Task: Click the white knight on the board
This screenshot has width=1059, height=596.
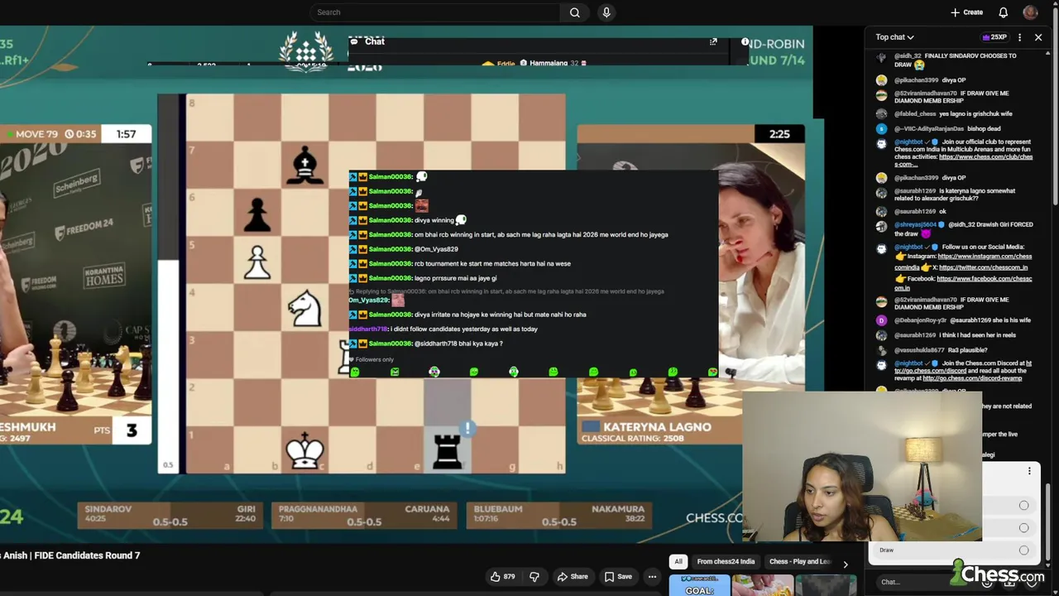Action: tap(305, 307)
